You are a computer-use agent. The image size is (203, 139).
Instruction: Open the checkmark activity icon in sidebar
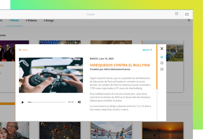click(162, 63)
